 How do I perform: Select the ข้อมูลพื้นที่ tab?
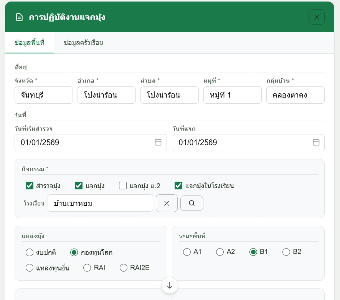coord(30,43)
